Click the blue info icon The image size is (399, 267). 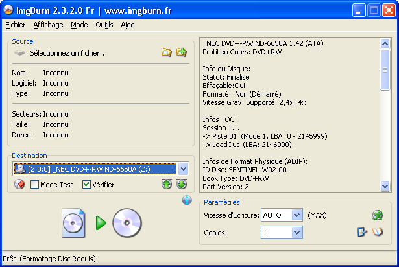pyautogui.click(x=187, y=200)
